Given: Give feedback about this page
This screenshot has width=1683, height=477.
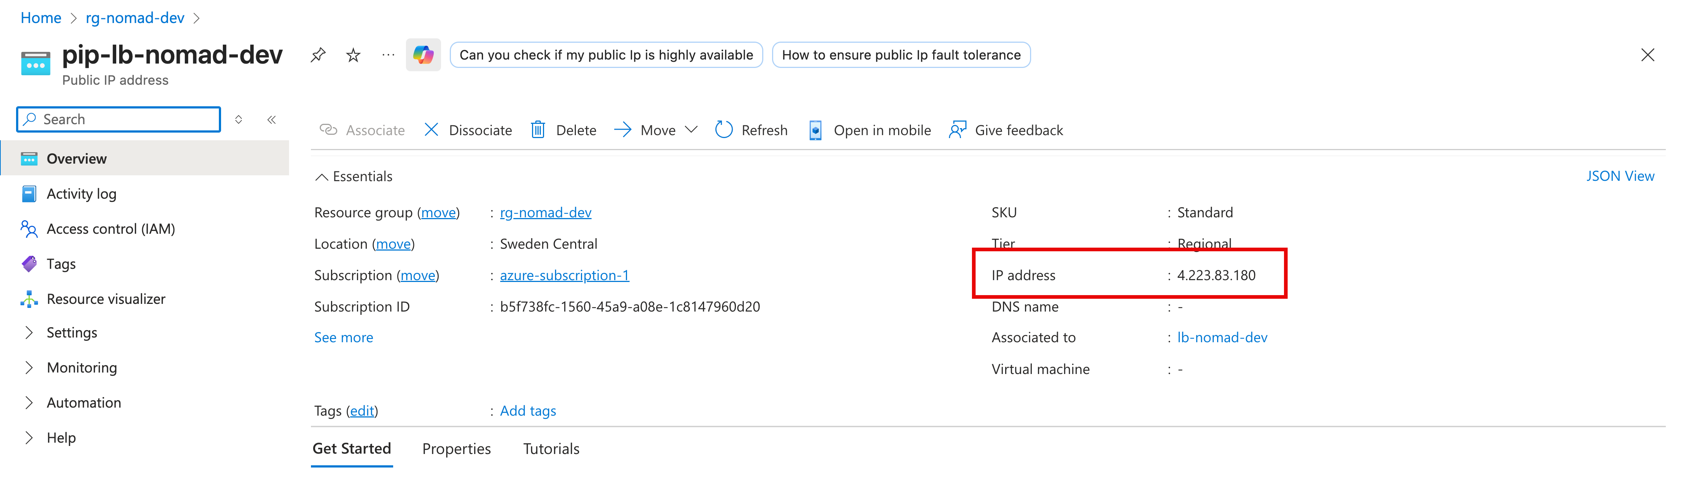Looking at the screenshot, I should tap(1006, 130).
